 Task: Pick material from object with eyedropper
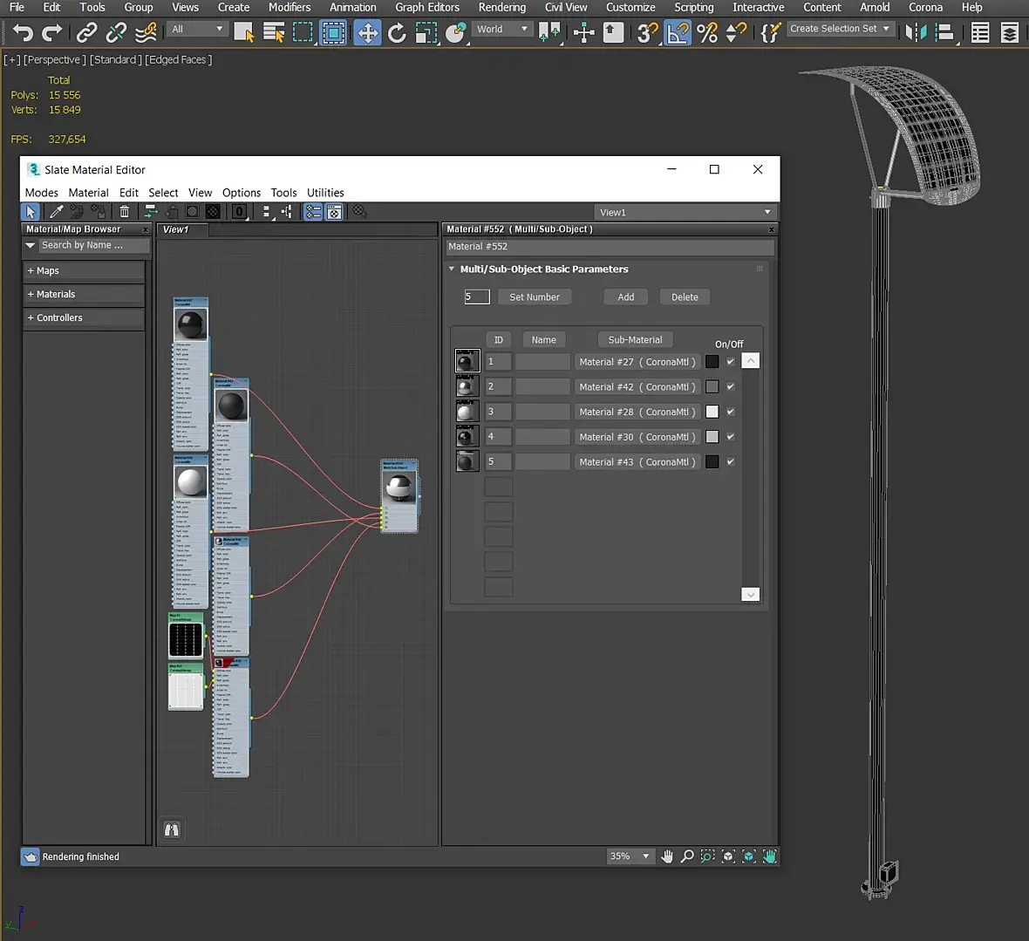56,212
